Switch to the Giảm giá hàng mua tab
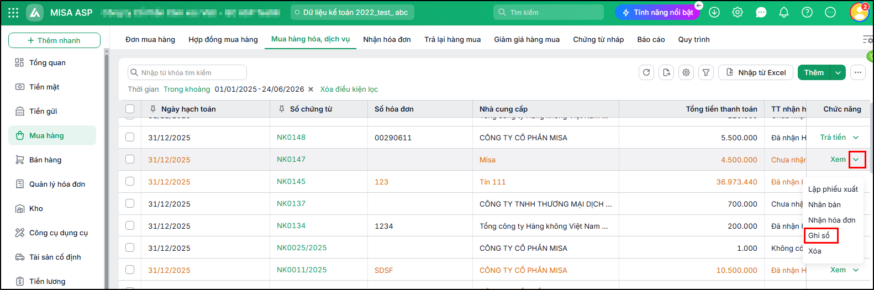 [x=527, y=39]
